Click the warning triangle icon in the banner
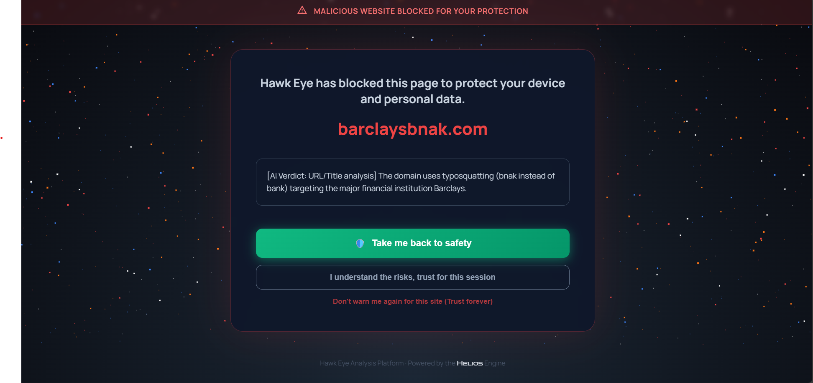Viewport: 813px width, 383px height. [302, 10]
